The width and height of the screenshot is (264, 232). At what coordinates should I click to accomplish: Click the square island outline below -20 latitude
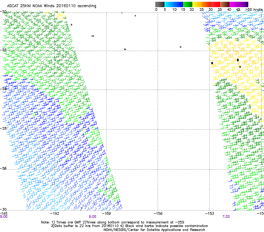click(93, 36)
